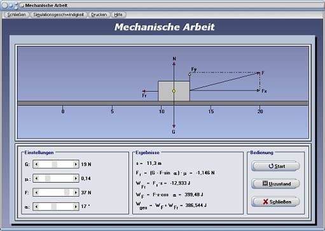The image size is (325, 231).
Task: Decrease G with its left arrow
Action: [36, 164]
